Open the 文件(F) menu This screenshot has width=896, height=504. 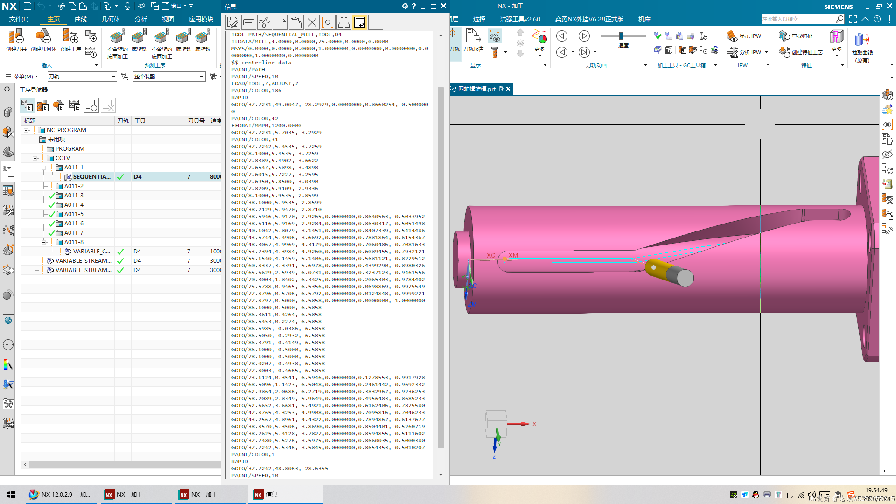pos(19,19)
